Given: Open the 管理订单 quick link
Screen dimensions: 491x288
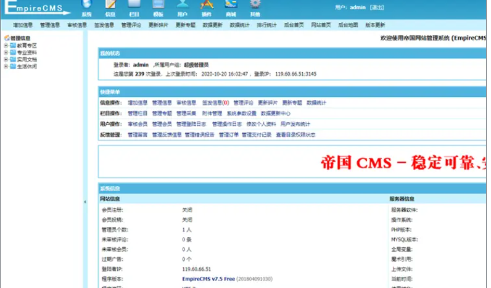Looking at the screenshot, I should point(229,135).
